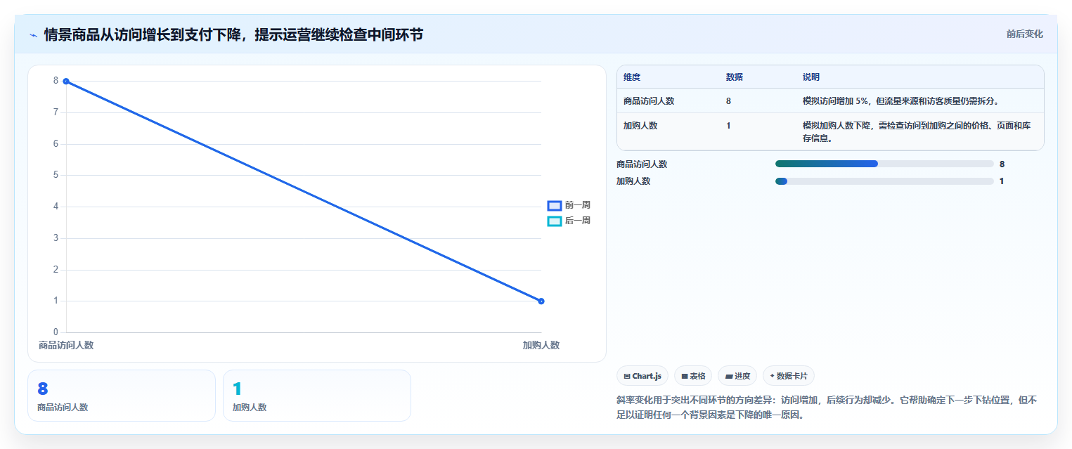Click the 前后变化 badge in the header
Viewport: 1072px width, 449px height.
[1024, 34]
